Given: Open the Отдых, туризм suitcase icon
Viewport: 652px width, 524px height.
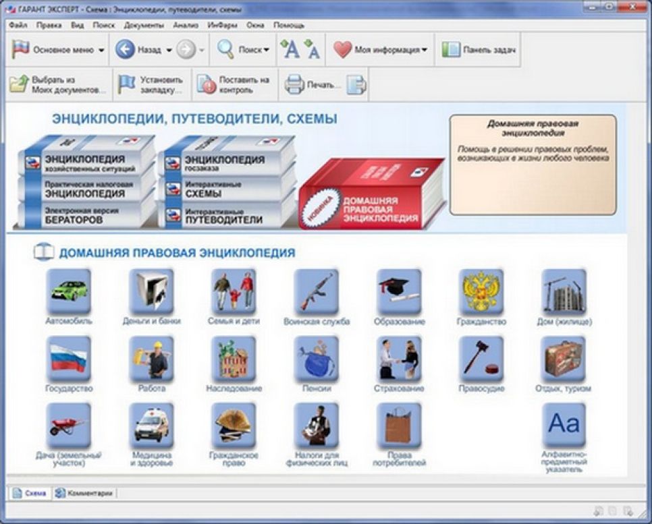Looking at the screenshot, I should (x=564, y=359).
